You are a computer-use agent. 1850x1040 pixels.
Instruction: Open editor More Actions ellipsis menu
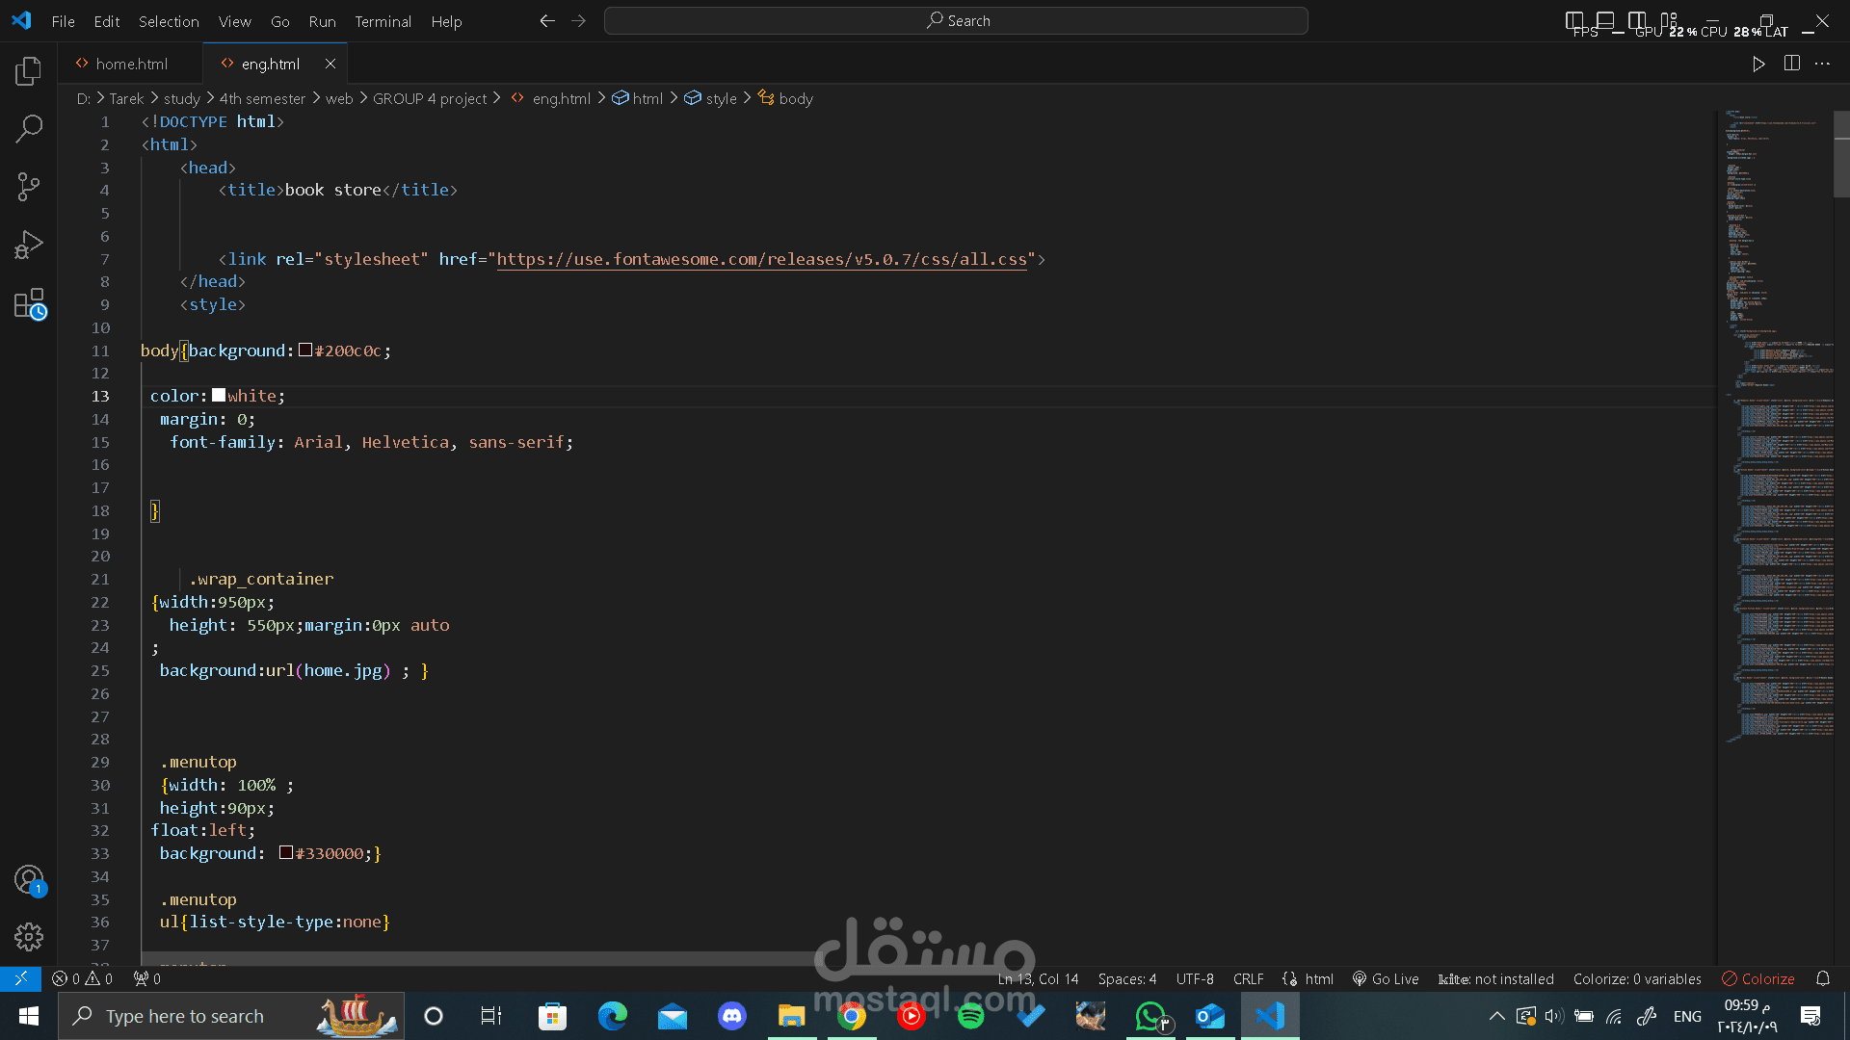pyautogui.click(x=1822, y=64)
